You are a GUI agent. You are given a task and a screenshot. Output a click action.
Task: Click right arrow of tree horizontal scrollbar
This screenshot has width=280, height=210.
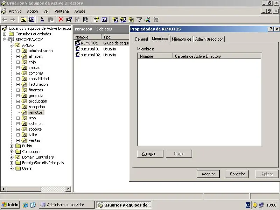(x=68, y=189)
